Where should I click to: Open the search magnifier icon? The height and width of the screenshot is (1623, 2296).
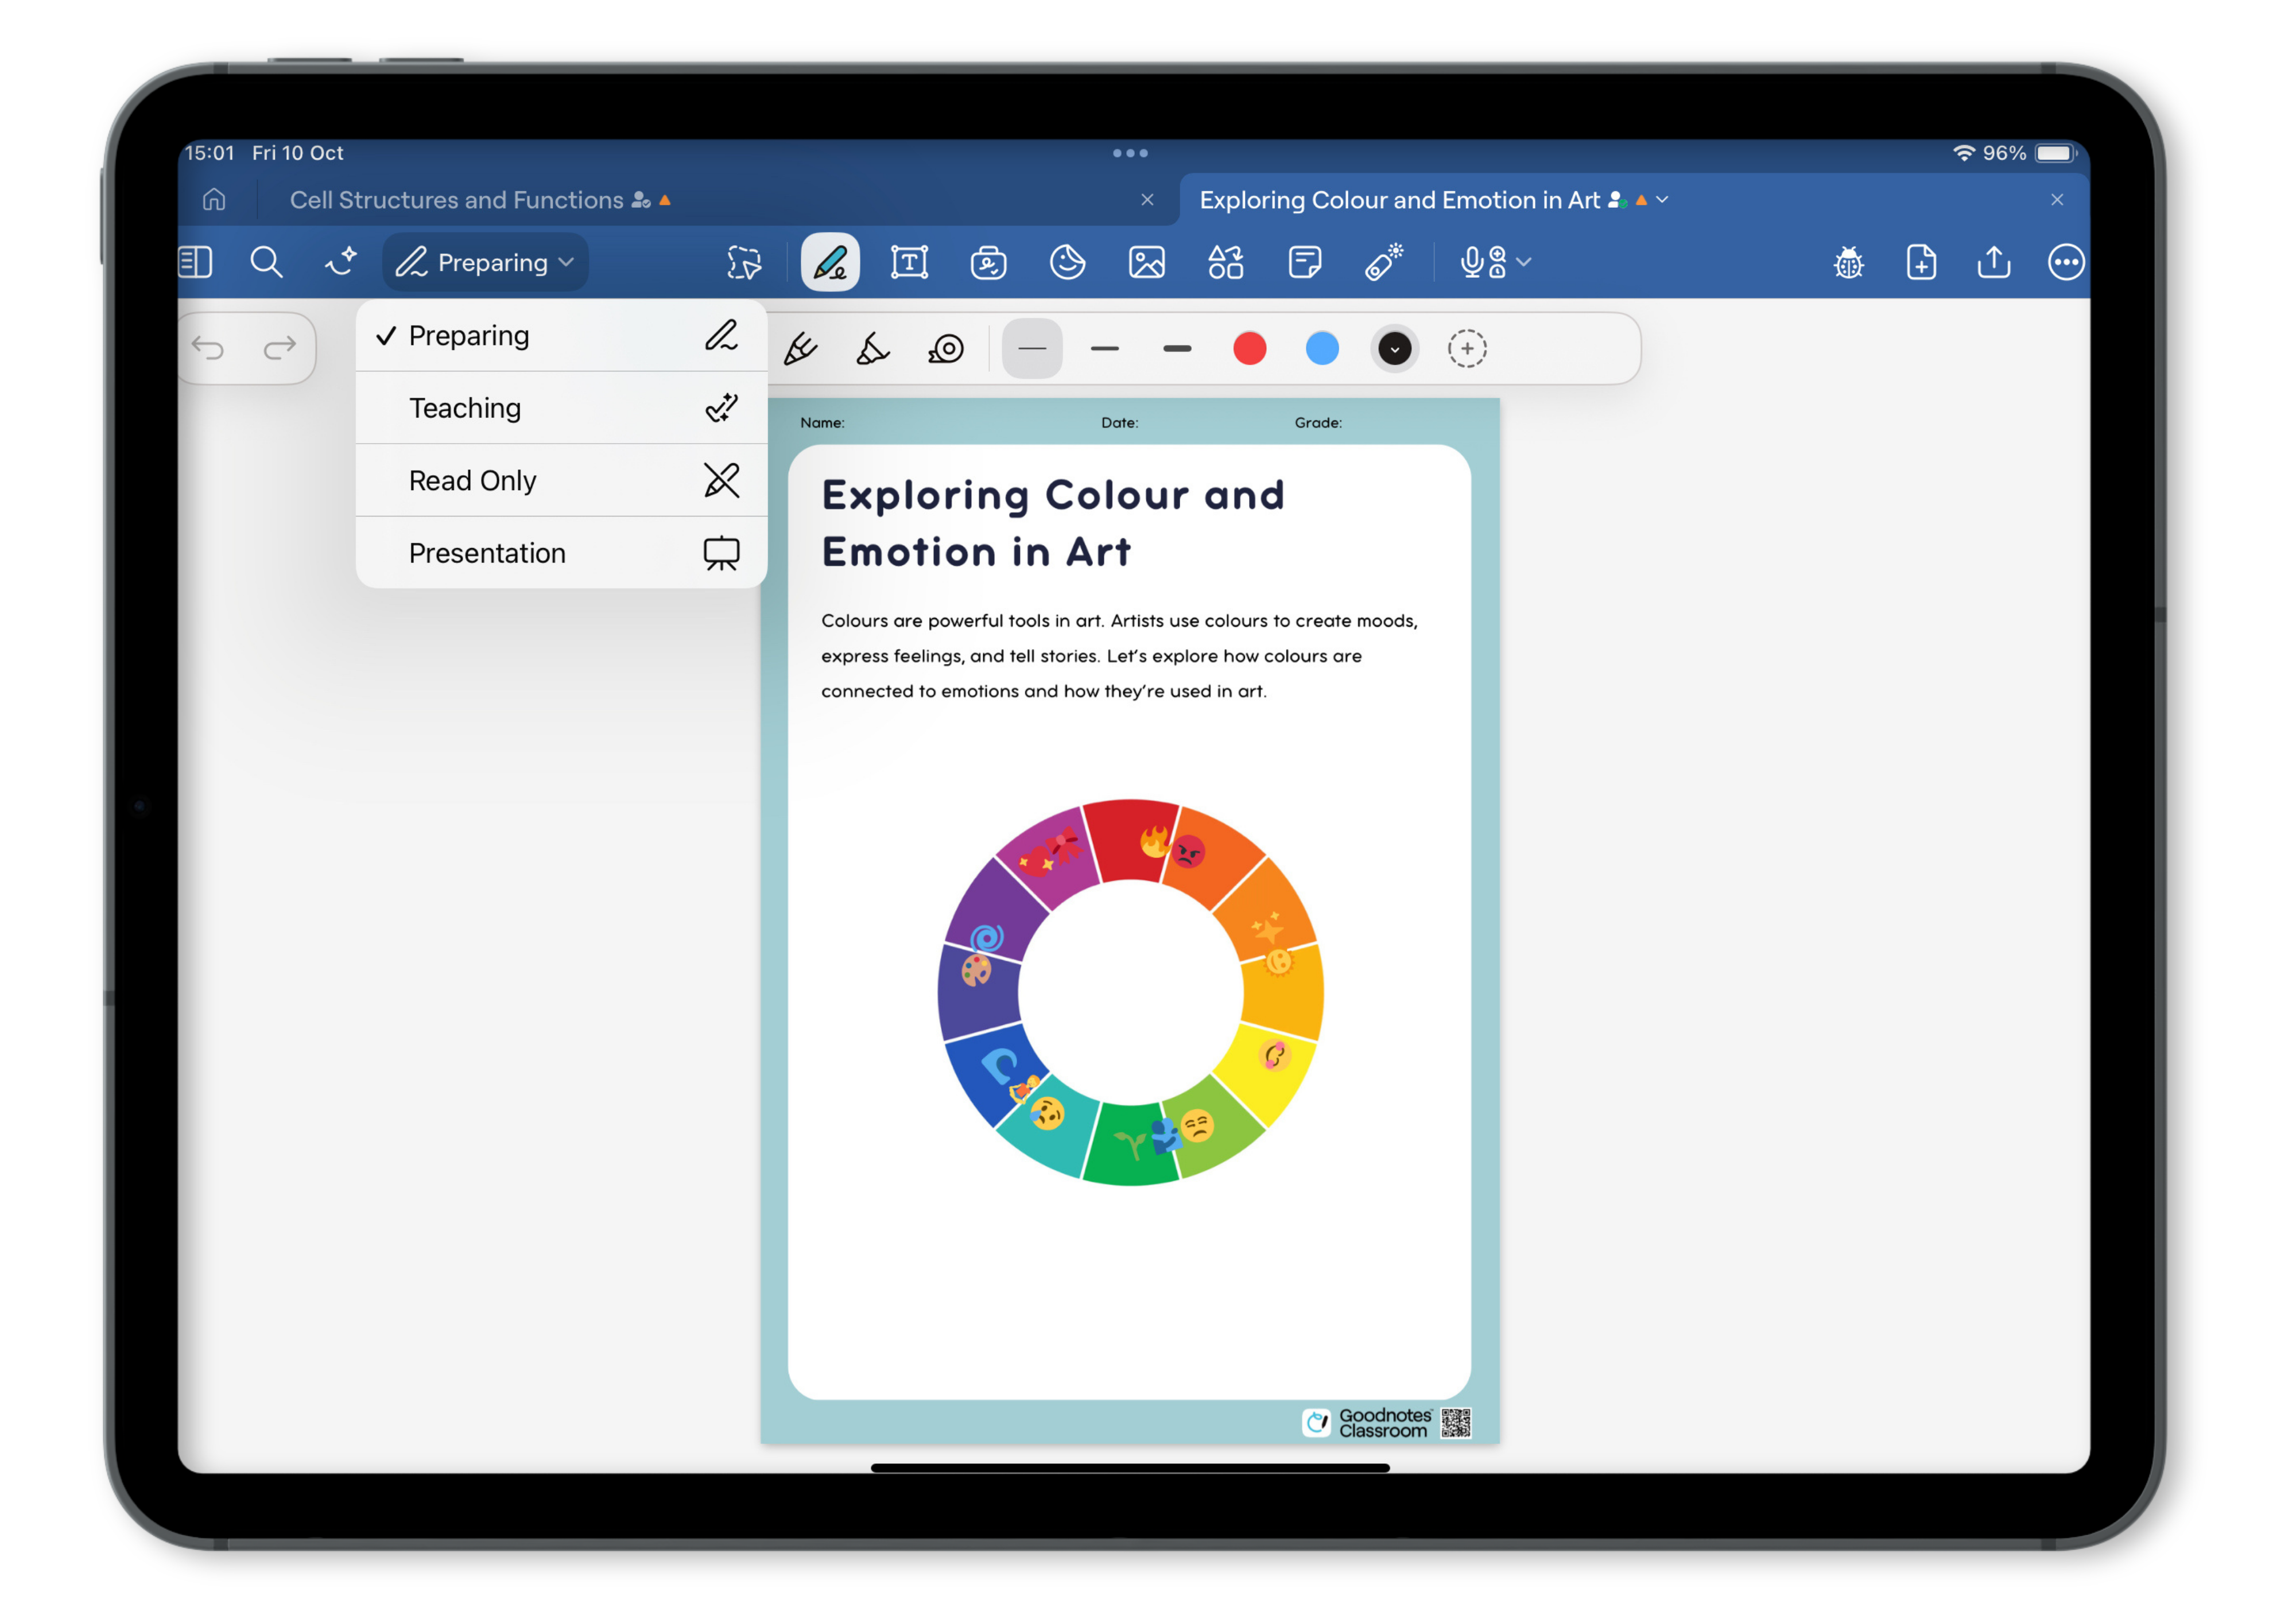[266, 263]
